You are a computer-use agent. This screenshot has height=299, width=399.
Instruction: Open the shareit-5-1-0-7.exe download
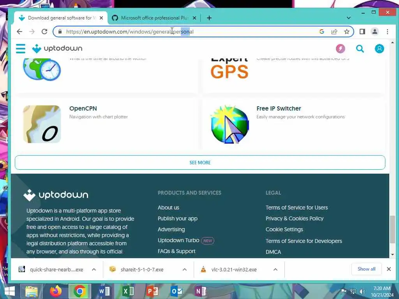point(142,269)
